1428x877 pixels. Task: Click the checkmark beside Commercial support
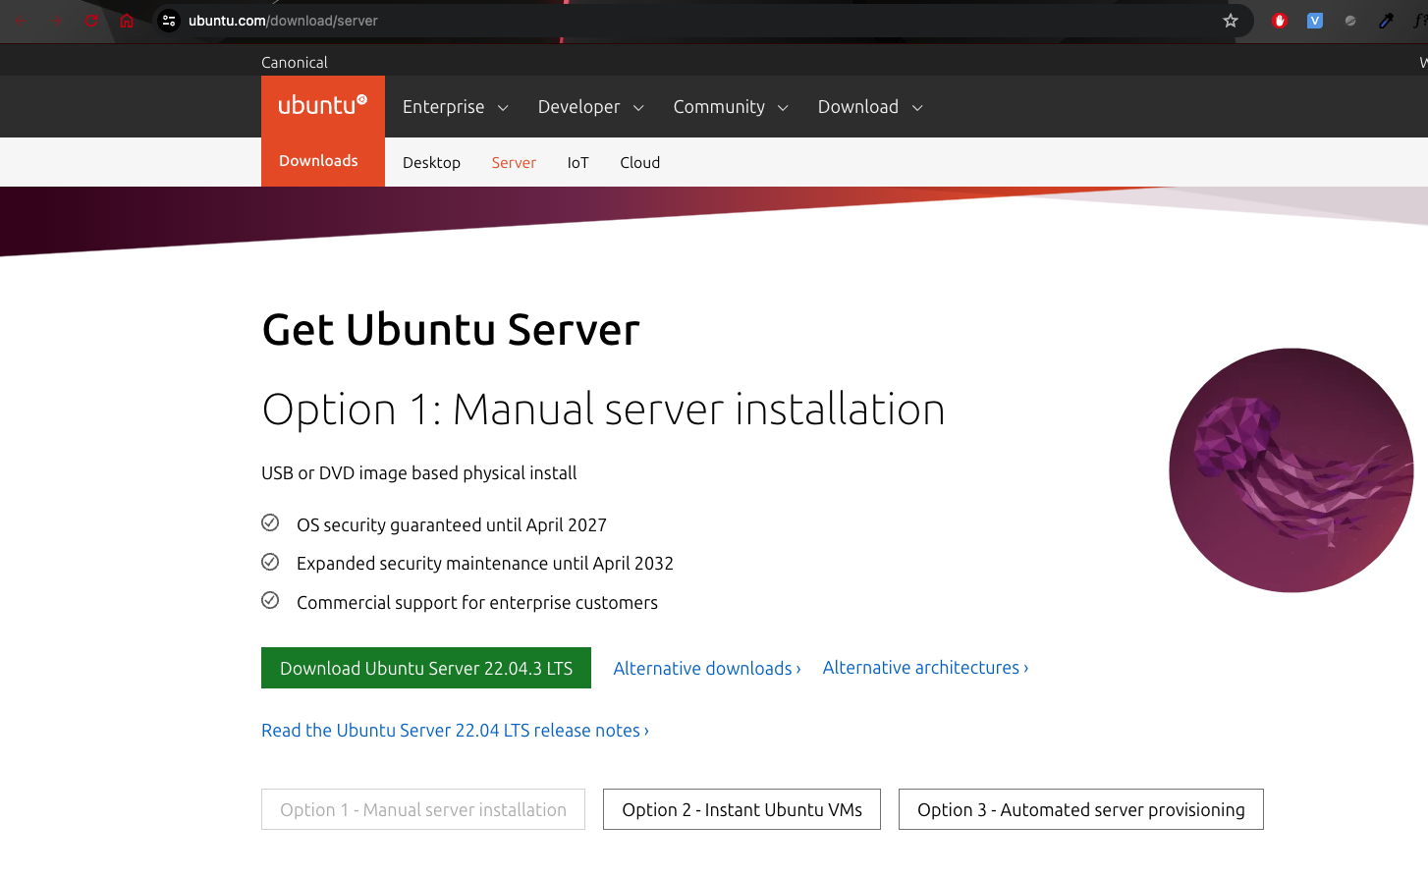pyautogui.click(x=270, y=600)
